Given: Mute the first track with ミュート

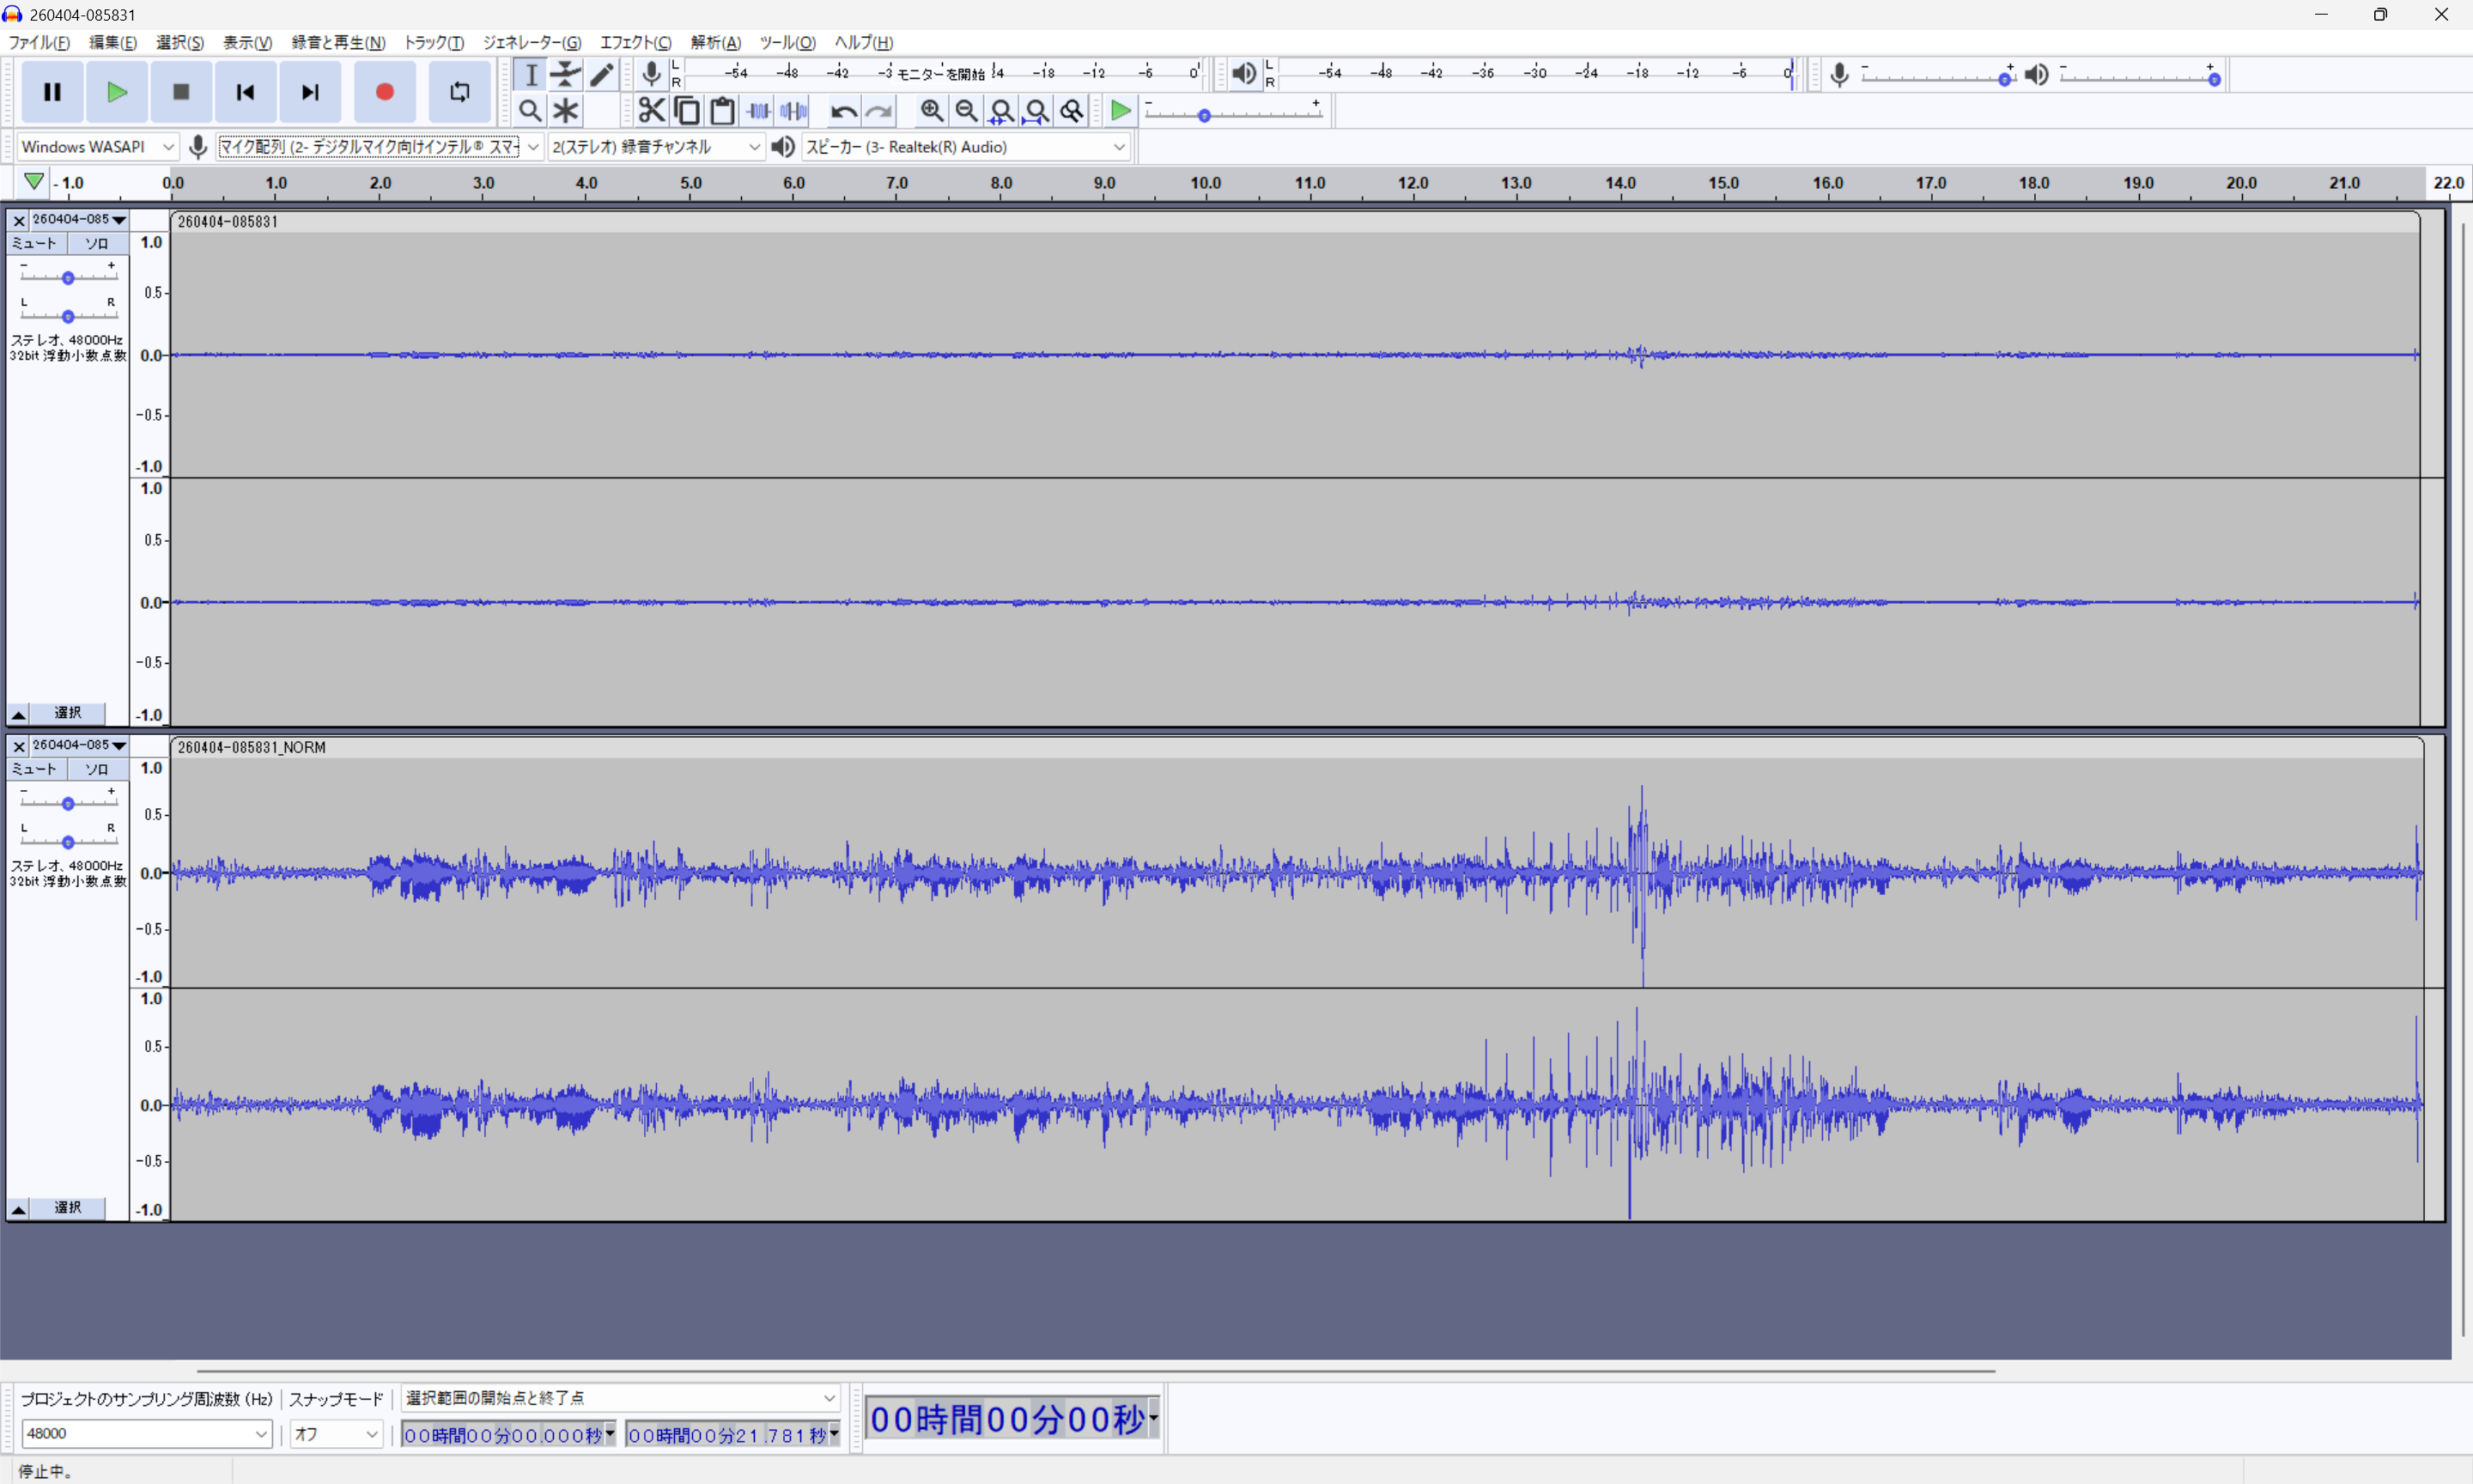Looking at the screenshot, I should tap(36, 243).
